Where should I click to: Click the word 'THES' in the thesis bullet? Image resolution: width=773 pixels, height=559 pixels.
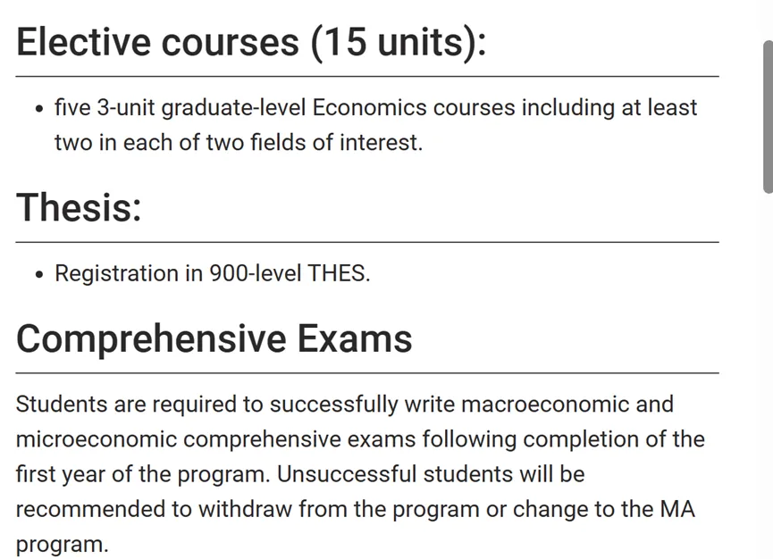pyautogui.click(x=336, y=273)
